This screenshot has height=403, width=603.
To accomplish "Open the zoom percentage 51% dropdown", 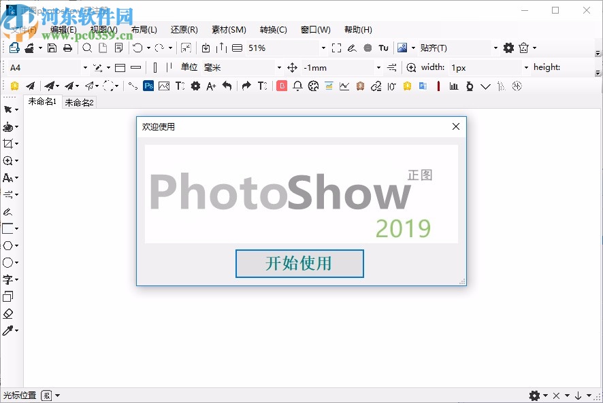I will [x=324, y=48].
